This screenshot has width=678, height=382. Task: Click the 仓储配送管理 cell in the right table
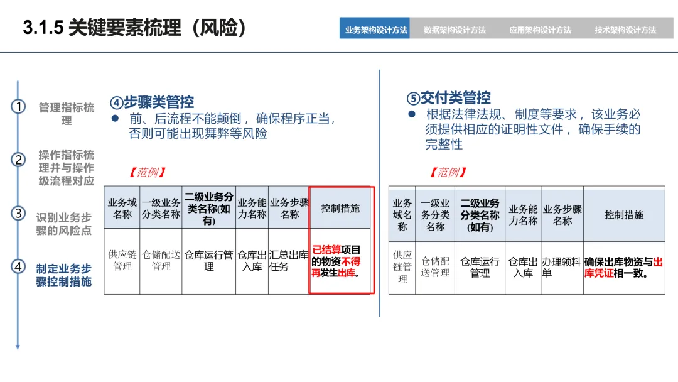coord(435,268)
